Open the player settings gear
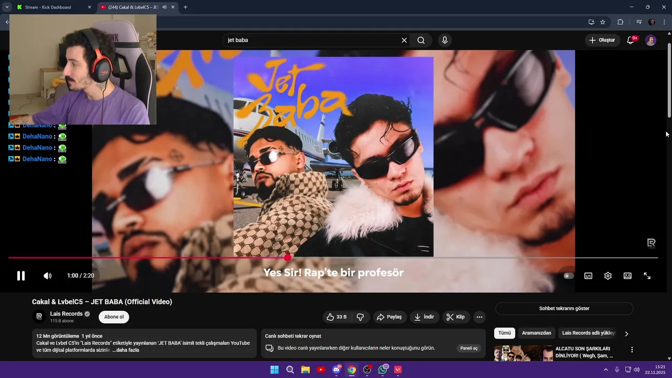 (x=608, y=276)
